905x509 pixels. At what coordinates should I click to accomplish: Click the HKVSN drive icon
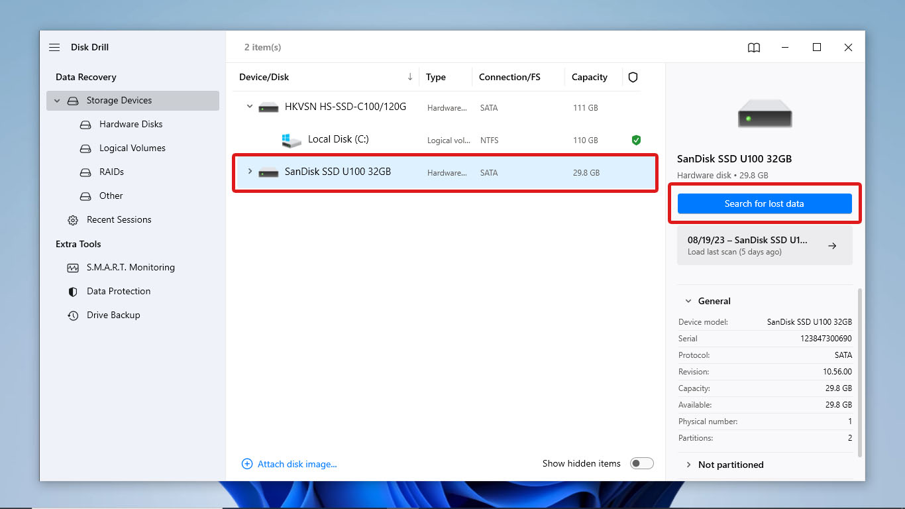268,107
